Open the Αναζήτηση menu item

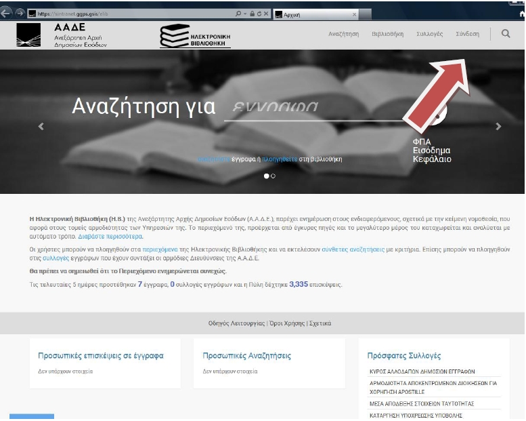click(x=343, y=34)
